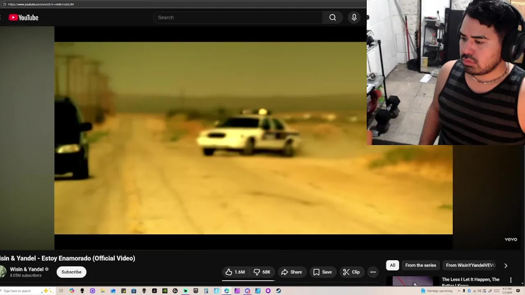
Task: Open Sticky Notes taskbar icon
Action: pyautogui.click(x=123, y=291)
